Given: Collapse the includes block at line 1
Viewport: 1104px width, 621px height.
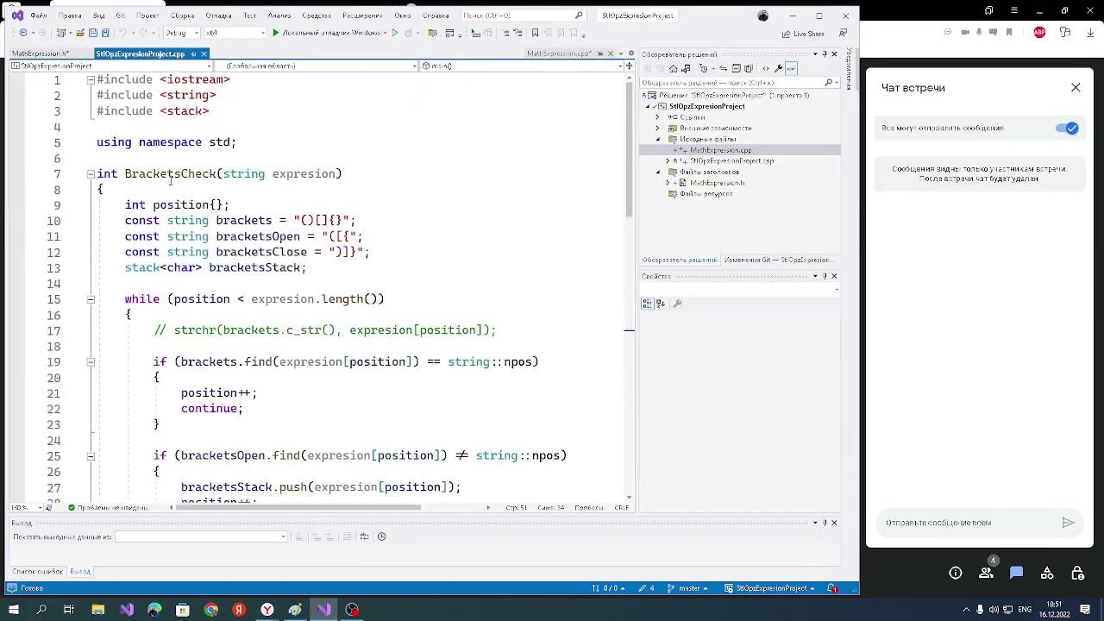Looking at the screenshot, I should point(91,79).
